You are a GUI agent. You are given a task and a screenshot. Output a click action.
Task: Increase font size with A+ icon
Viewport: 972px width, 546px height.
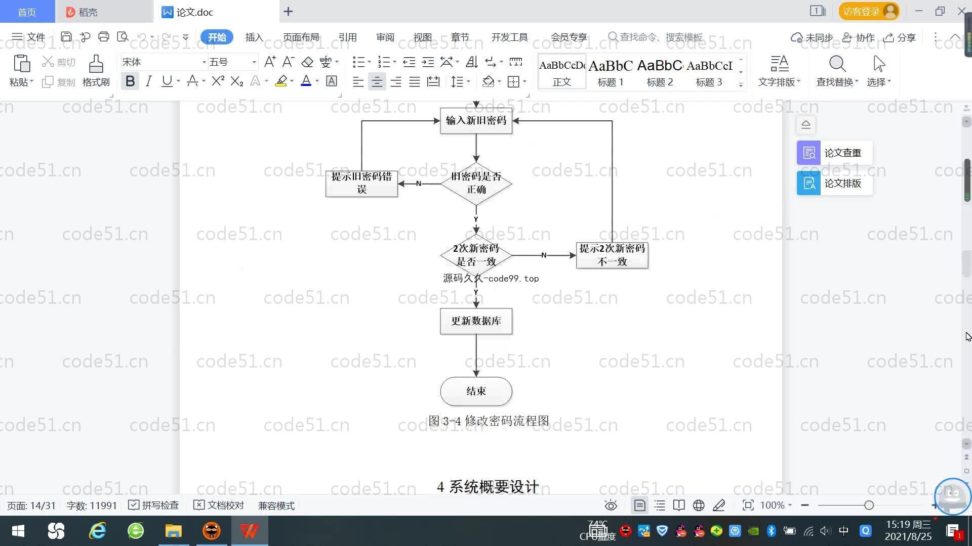[270, 62]
